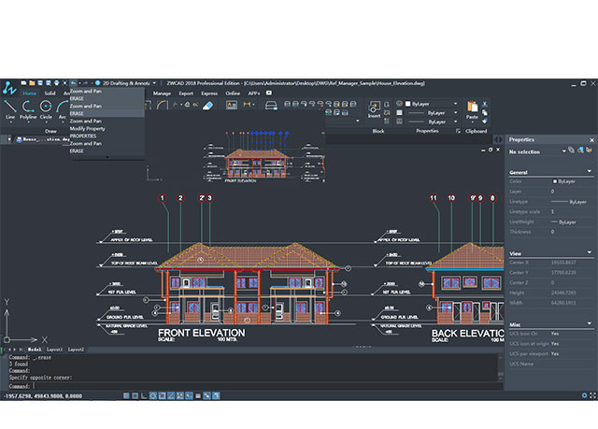Open status bar settings gear icon
598x429 pixels.
(584, 396)
